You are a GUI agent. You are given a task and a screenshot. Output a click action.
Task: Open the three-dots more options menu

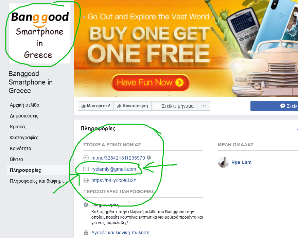(x=204, y=106)
